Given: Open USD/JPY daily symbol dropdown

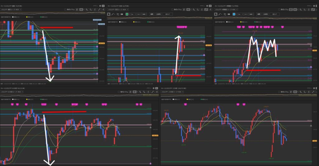Looking at the screenshot, I should pyautogui.click(x=118, y=10).
